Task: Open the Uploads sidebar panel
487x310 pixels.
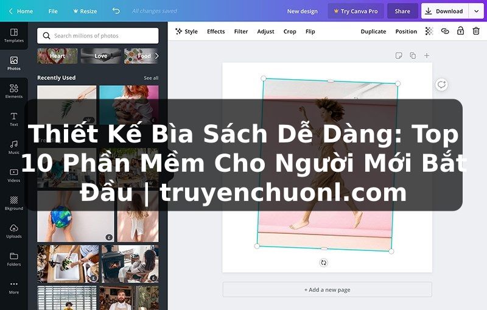Action: 13,231
